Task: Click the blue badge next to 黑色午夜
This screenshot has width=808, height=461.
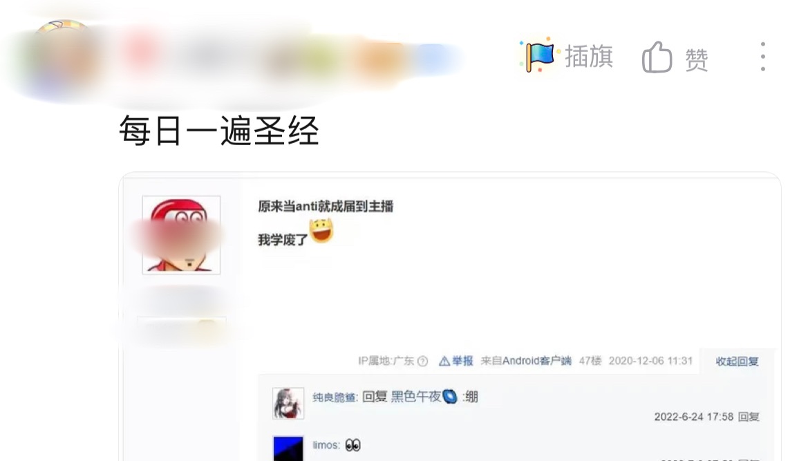Action: (450, 397)
